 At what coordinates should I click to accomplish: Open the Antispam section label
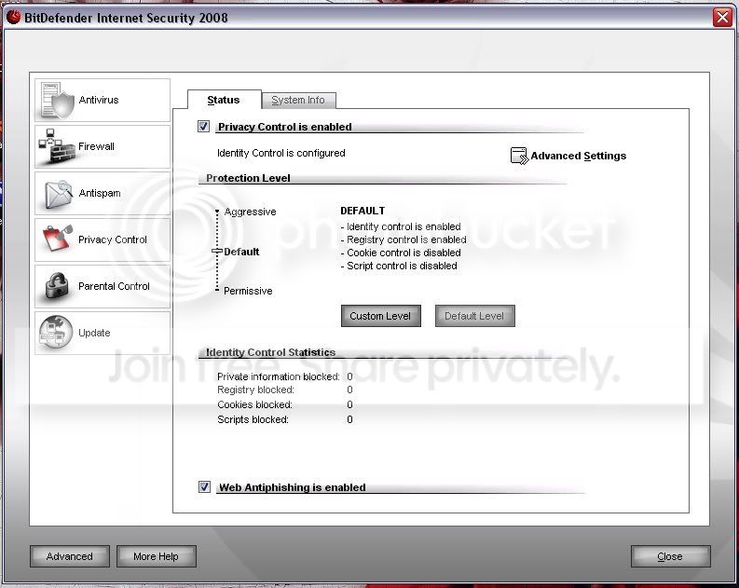pyautogui.click(x=100, y=193)
